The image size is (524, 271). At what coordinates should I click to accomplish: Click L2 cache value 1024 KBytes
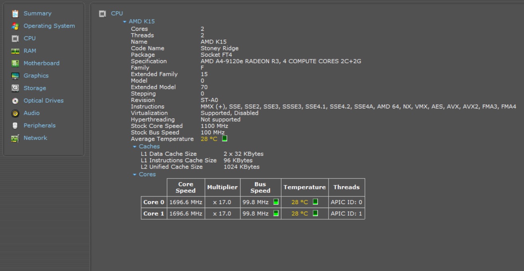coord(241,167)
